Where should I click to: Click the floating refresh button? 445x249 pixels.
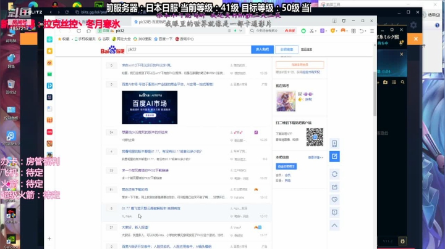click(x=334, y=174)
